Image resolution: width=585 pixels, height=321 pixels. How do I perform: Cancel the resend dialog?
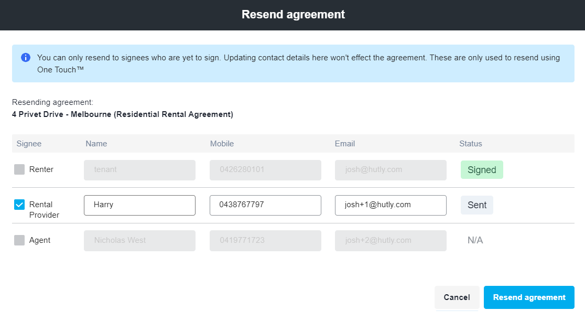(457, 297)
